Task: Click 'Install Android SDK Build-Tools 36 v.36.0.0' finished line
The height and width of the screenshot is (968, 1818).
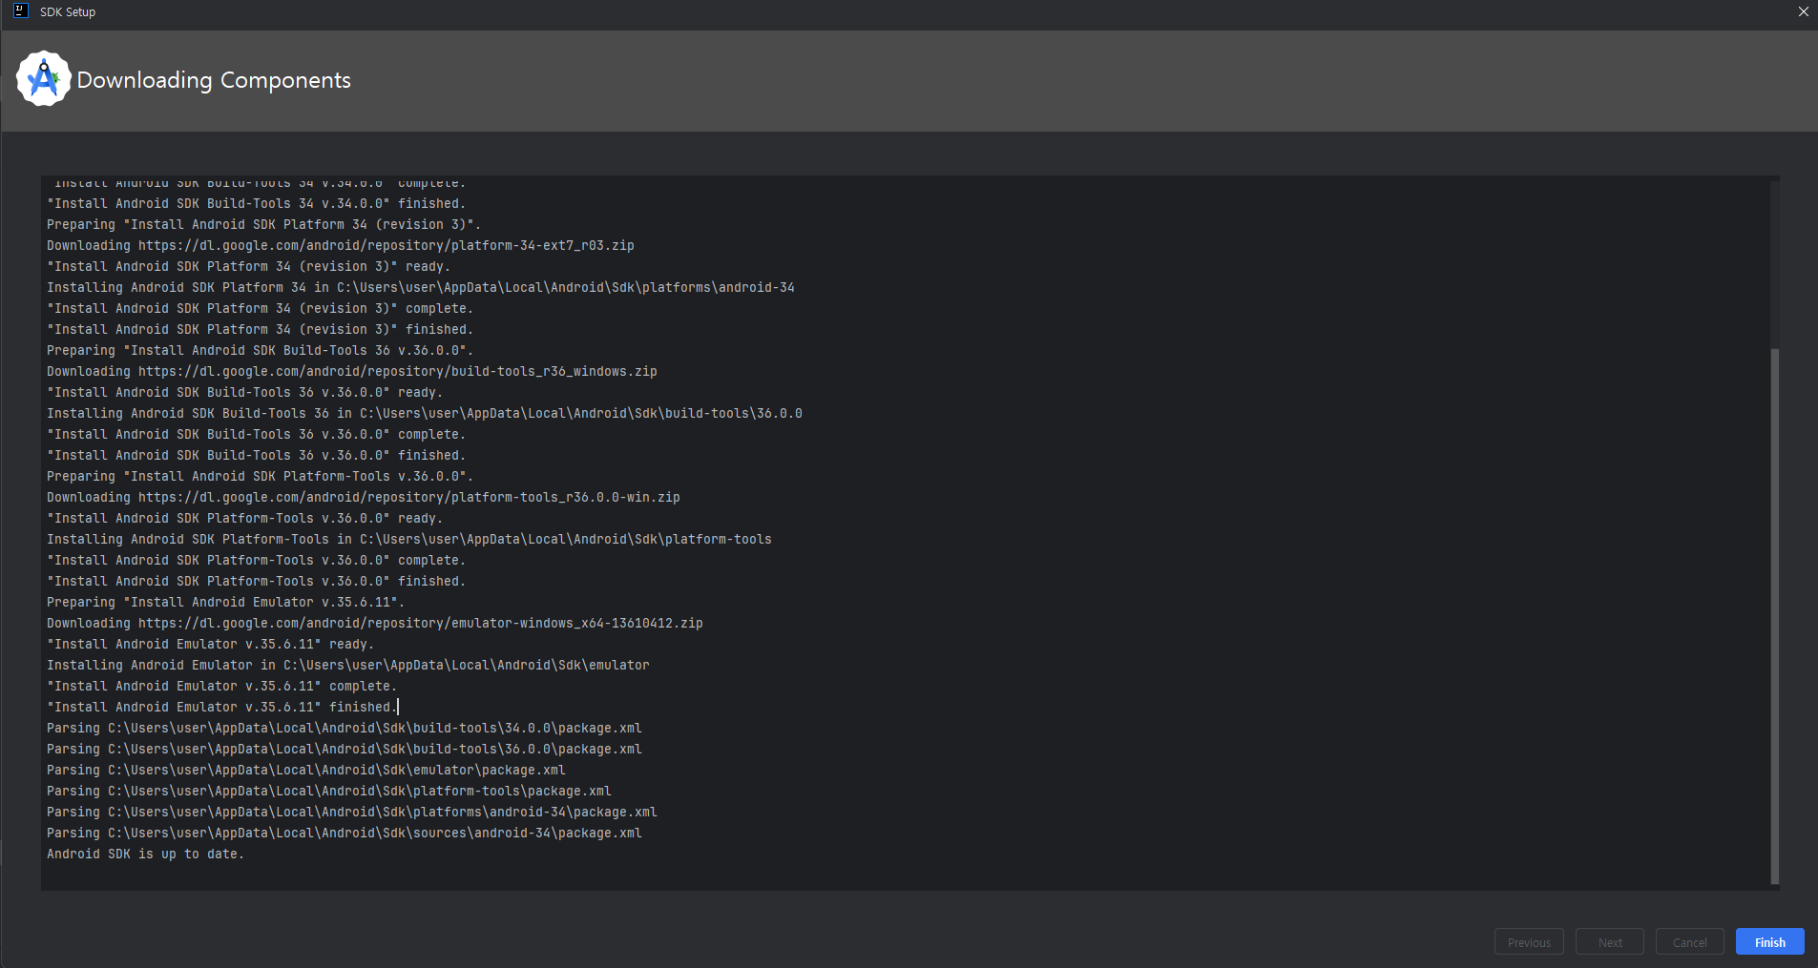Action: (256, 455)
